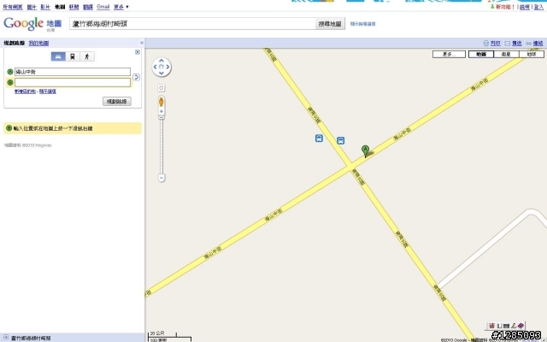This screenshot has width=547, height=342.
Task: Select the 規劃路線 tab in left panel
Action: point(15,43)
